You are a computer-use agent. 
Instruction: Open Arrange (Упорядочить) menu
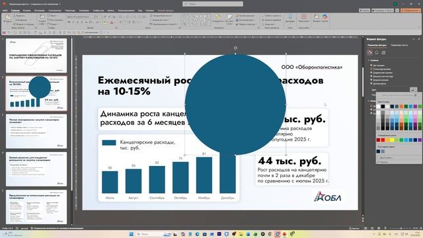tap(218, 19)
